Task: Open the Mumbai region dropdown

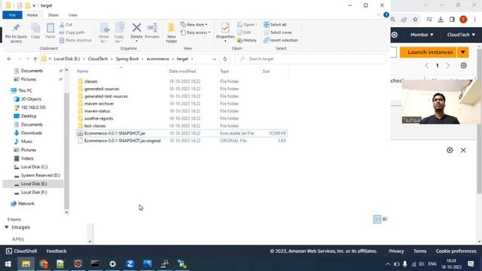Action: 422,35
